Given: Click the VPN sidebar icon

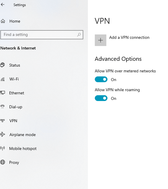Looking at the screenshot, I should pos(3,120).
